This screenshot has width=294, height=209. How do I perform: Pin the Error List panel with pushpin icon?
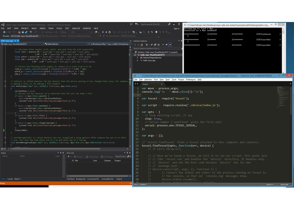[127, 153]
